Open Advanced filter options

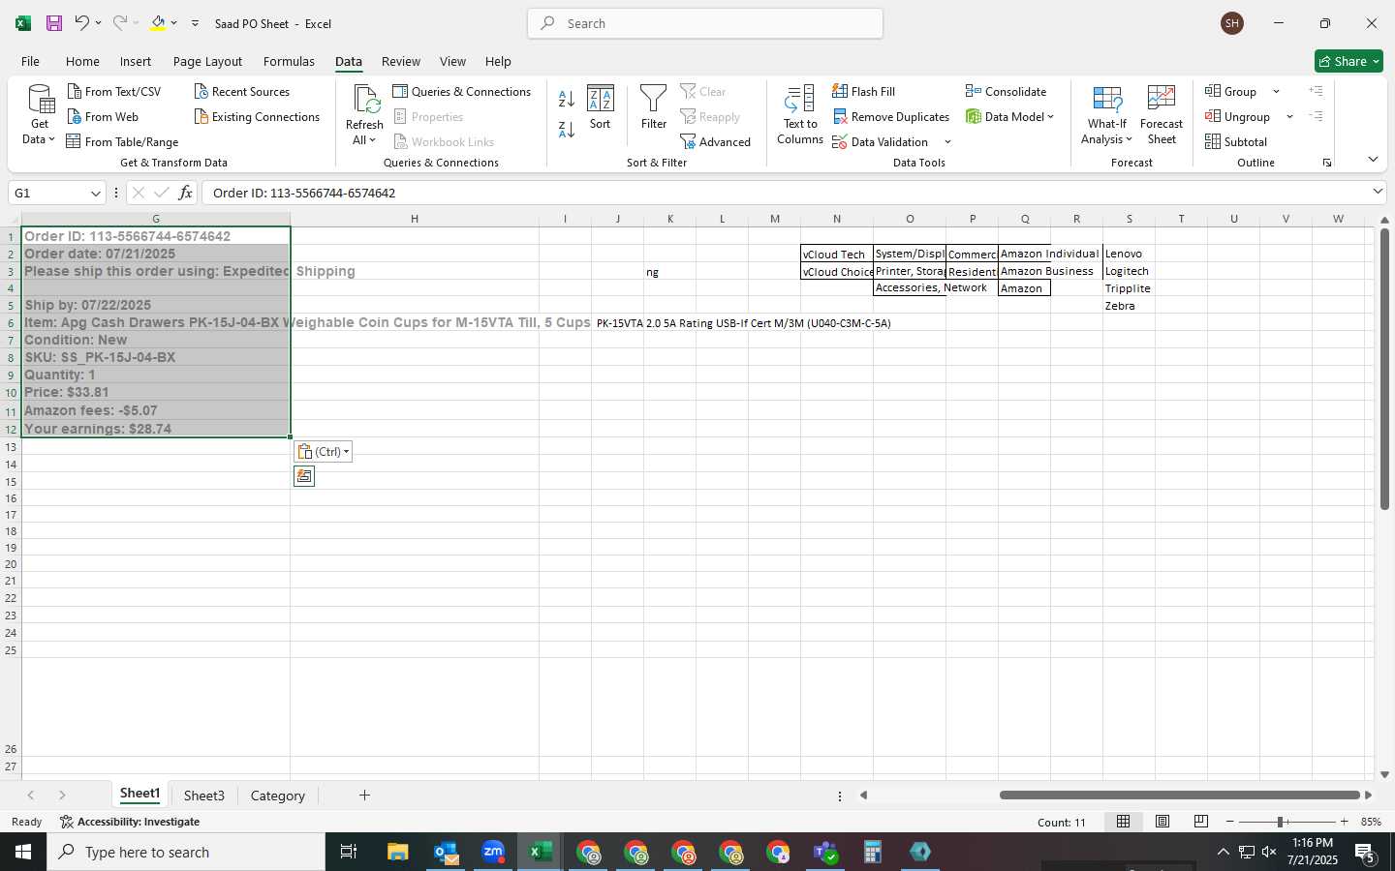click(716, 141)
